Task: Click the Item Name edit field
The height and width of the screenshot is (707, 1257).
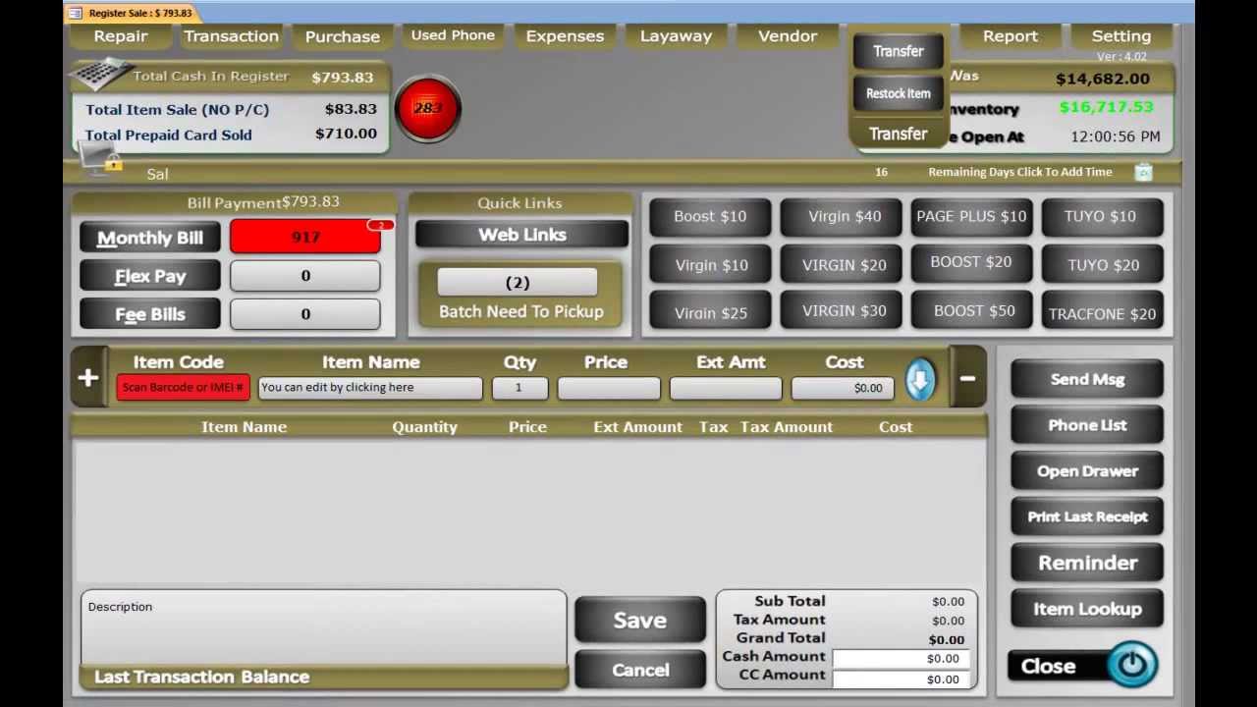Action: pyautogui.click(x=370, y=388)
